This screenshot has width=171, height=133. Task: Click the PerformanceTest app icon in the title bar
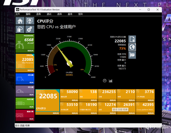17,10
